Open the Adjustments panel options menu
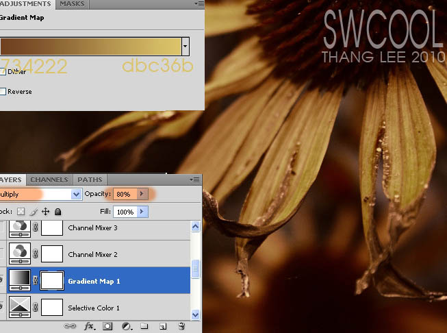 [199, 3]
